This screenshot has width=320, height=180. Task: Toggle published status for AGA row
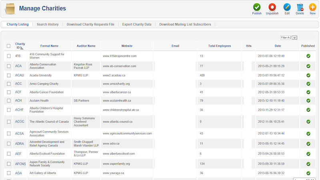click(x=308, y=173)
